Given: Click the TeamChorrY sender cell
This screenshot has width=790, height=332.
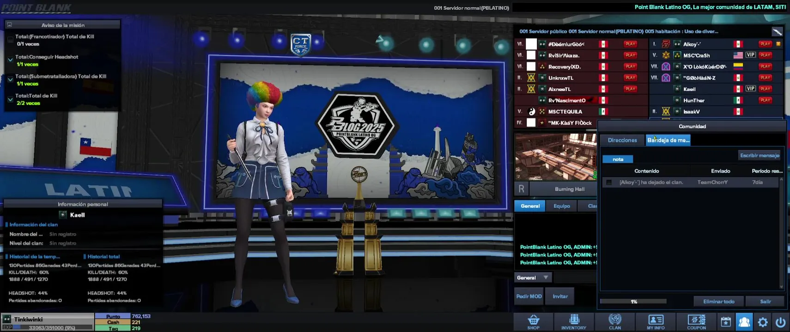Looking at the screenshot, I should click(x=712, y=183).
